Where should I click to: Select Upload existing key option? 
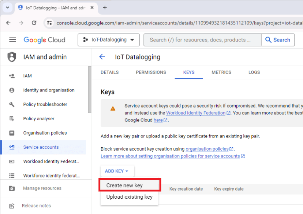[x=128, y=197]
